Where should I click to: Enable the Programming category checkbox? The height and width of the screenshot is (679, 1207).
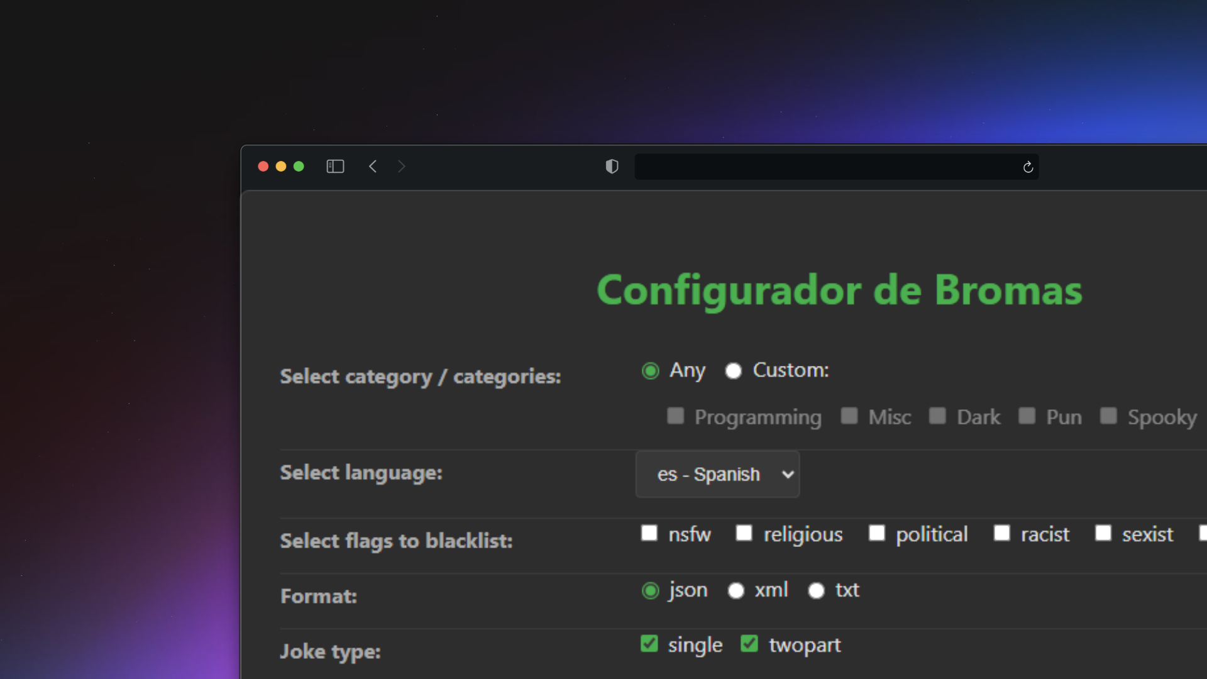(x=675, y=416)
